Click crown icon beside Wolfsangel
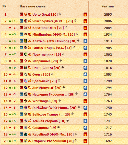The width and height of the screenshot is (128, 145). pyautogui.click(x=30, y=101)
